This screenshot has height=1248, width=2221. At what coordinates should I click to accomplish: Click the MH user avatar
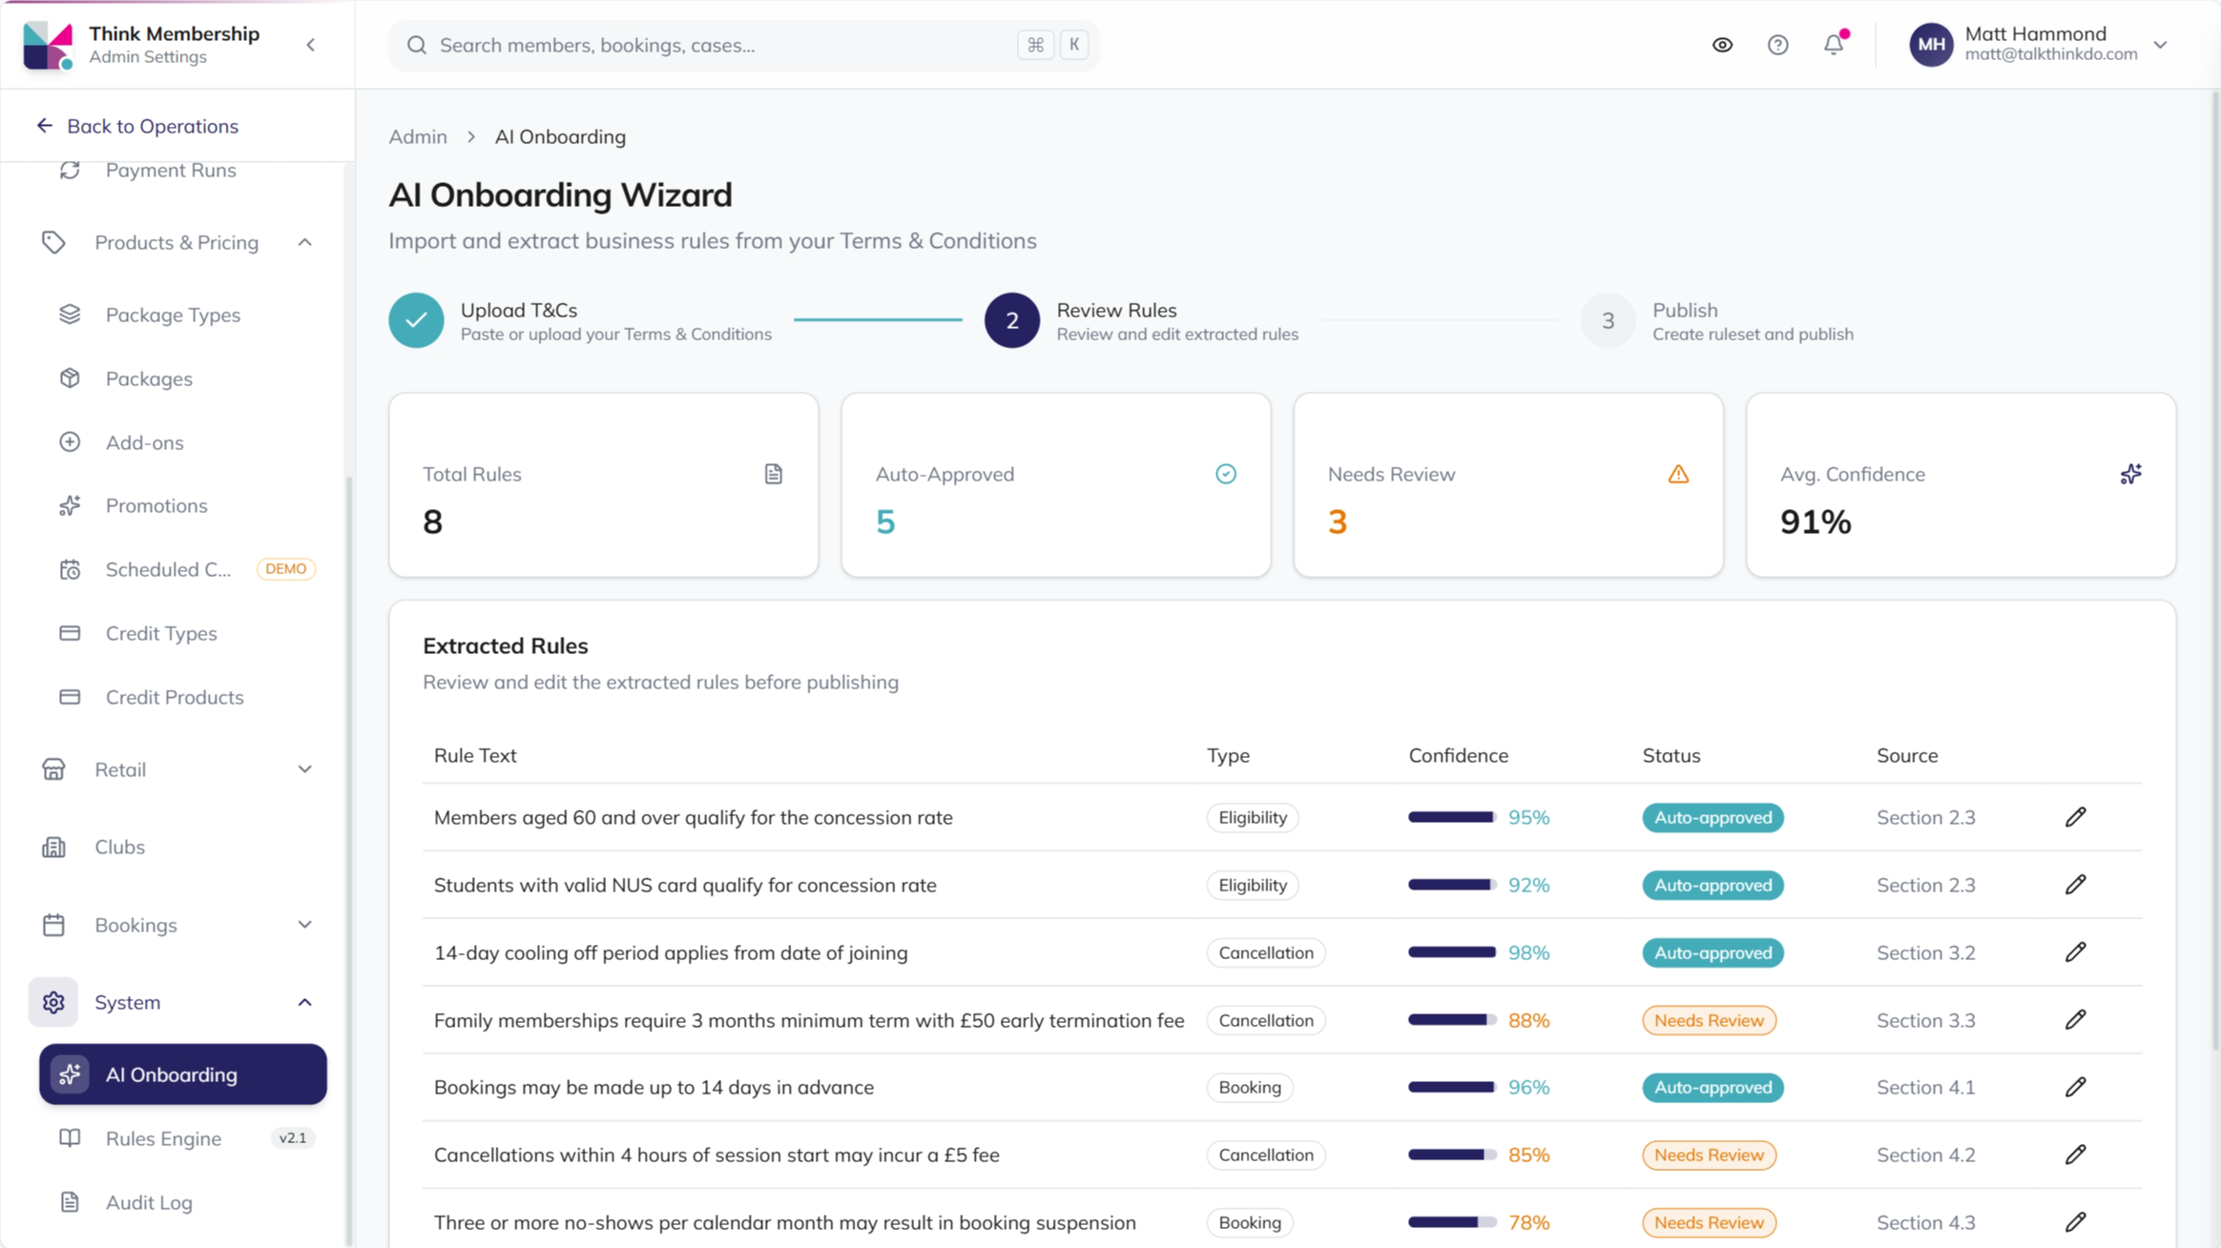tap(1931, 45)
